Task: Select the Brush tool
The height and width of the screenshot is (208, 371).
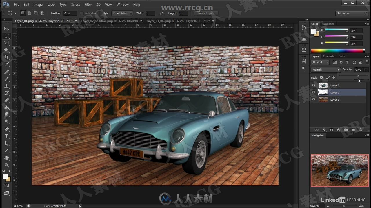Action: coord(6,79)
